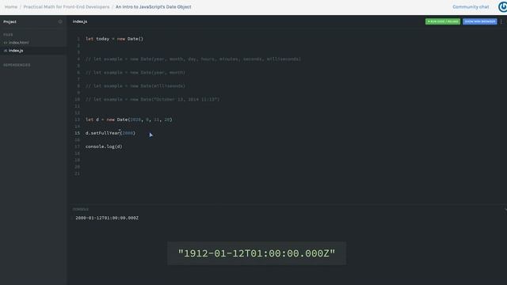Viewport: 507px width, 285px height.
Task: Open index.html in the file list
Action: pos(18,43)
